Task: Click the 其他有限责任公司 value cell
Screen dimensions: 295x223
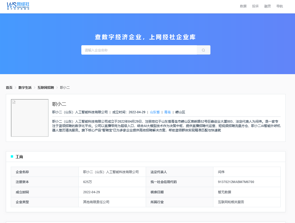Action: (112, 202)
